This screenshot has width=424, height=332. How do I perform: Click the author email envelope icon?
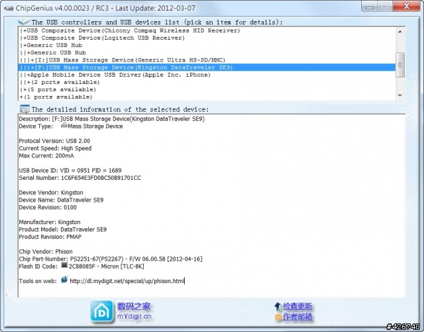pos(278,317)
